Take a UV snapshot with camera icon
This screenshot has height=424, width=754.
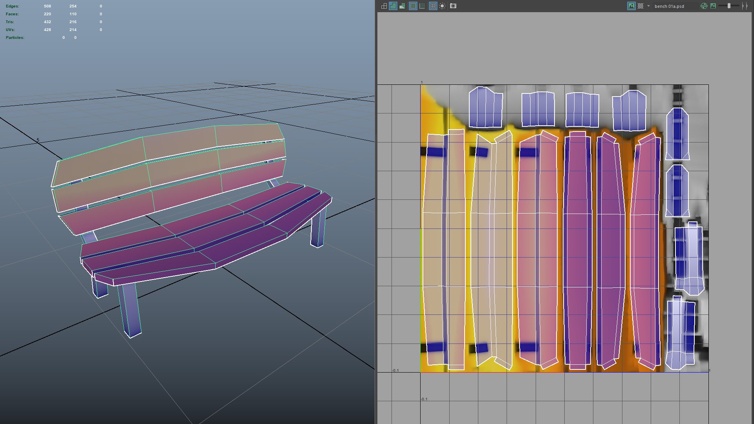click(x=453, y=6)
